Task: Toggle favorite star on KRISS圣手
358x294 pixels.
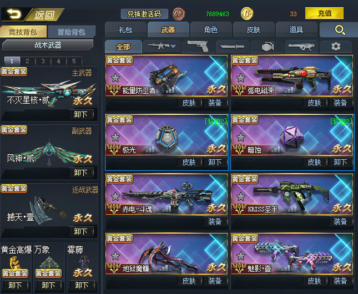Action: 241,197
